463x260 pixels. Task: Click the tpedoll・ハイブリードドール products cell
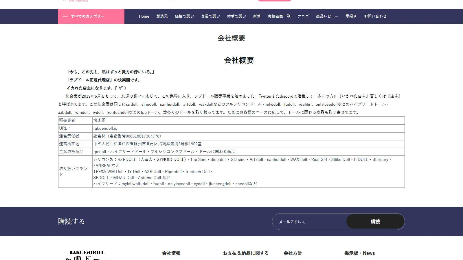[248, 152]
